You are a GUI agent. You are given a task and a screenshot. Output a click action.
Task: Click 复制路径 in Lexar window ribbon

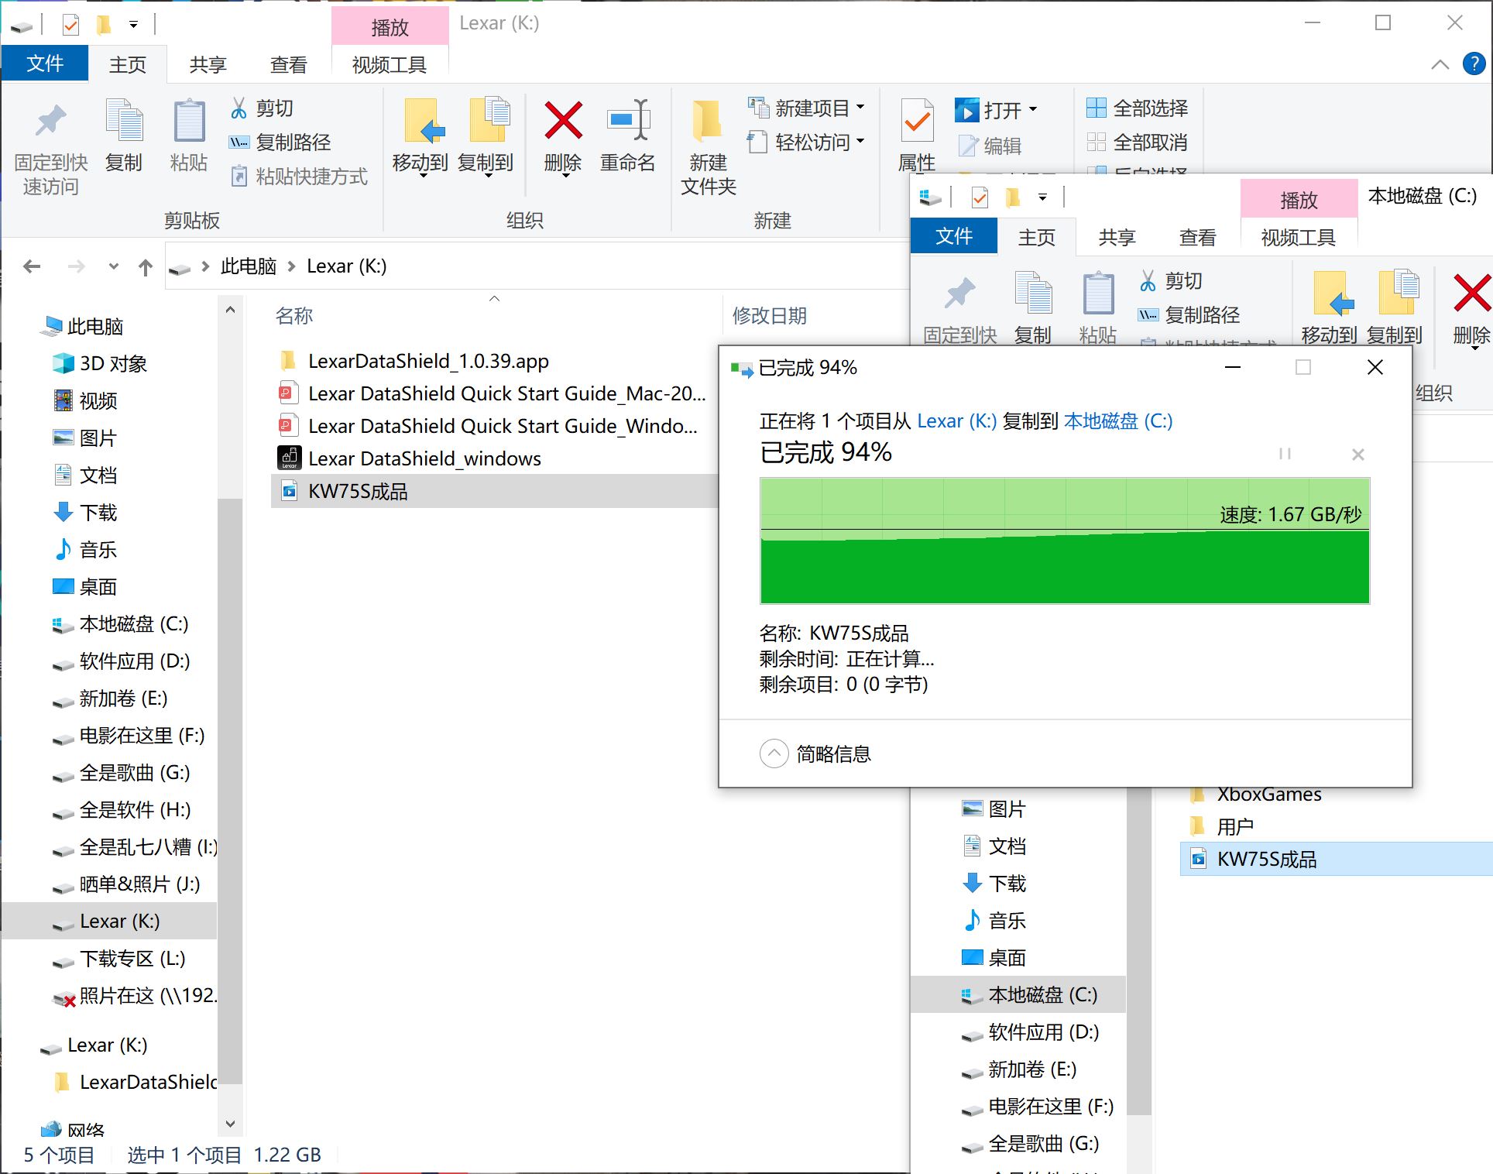coord(280,142)
